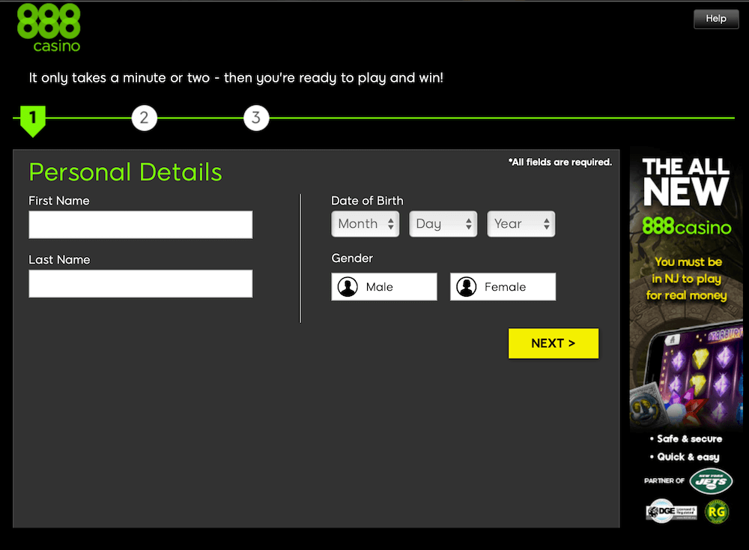749x550 pixels.
Task: Click the 'Personal Details' heading
Action: (x=125, y=172)
